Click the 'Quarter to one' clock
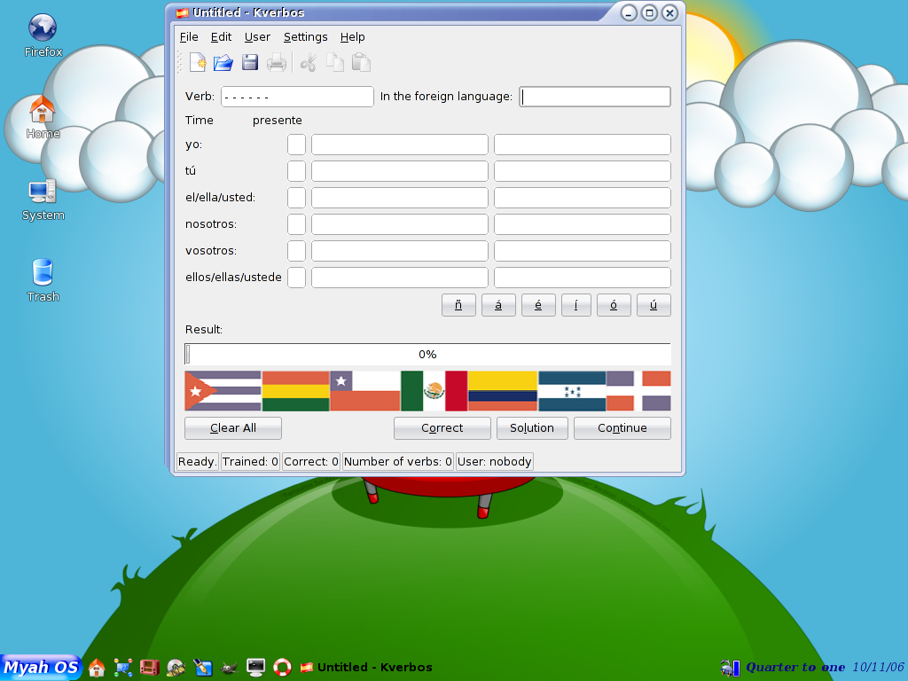 [795, 667]
